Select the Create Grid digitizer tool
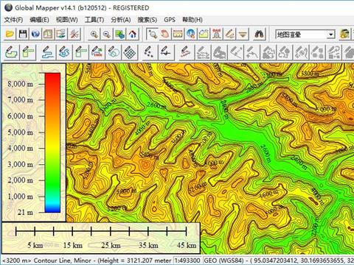Viewport: 354px width, 265px height. (129, 52)
